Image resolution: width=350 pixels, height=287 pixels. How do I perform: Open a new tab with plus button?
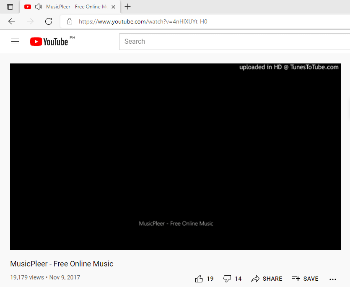pos(127,7)
